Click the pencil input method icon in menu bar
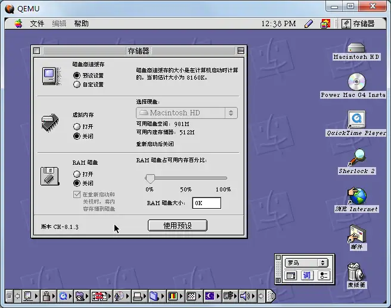Screen dimensions: 391x308 309,24
